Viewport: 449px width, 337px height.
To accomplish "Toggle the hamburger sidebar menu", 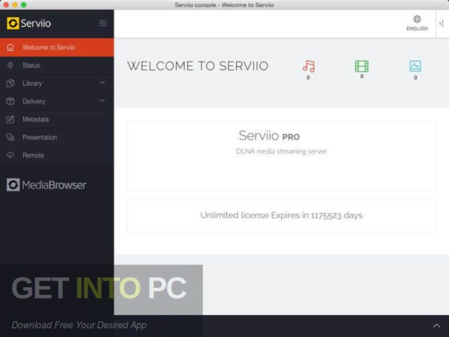I will tap(103, 23).
